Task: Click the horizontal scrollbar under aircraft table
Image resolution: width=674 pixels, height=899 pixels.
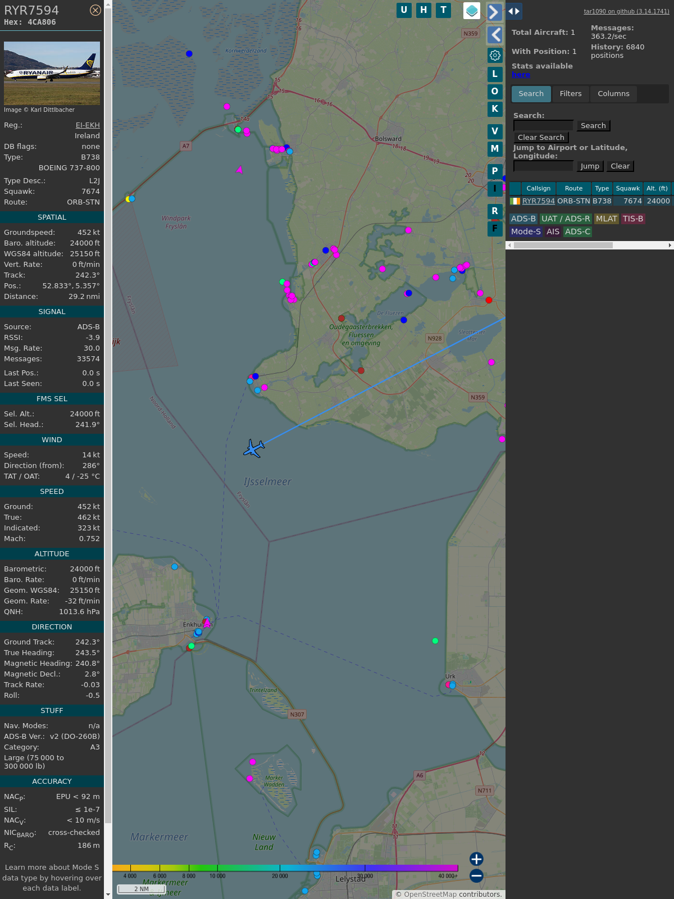Action: click(563, 246)
